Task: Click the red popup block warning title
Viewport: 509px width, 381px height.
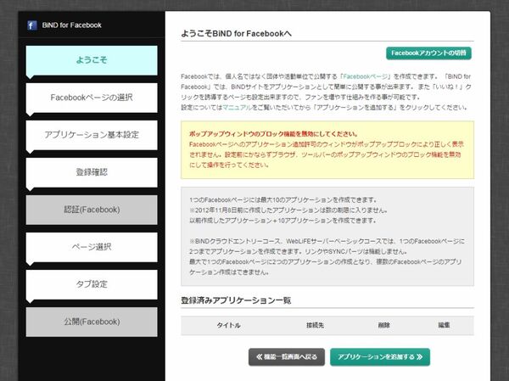Action: click(273, 134)
